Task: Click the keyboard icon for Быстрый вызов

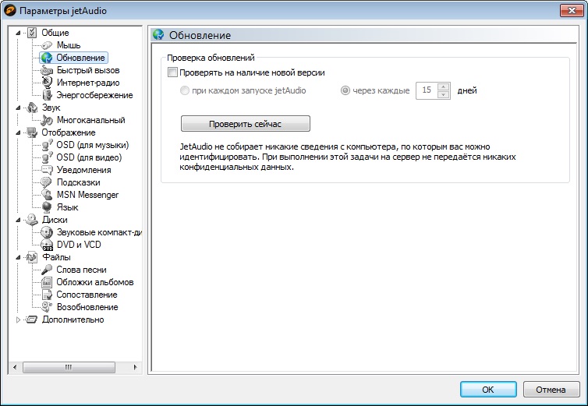Action: [x=47, y=70]
